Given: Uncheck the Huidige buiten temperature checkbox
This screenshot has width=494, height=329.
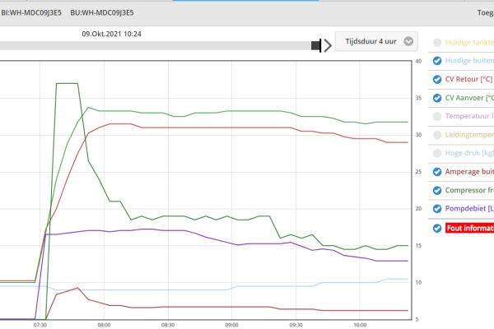Looking at the screenshot, I should 436,61.
